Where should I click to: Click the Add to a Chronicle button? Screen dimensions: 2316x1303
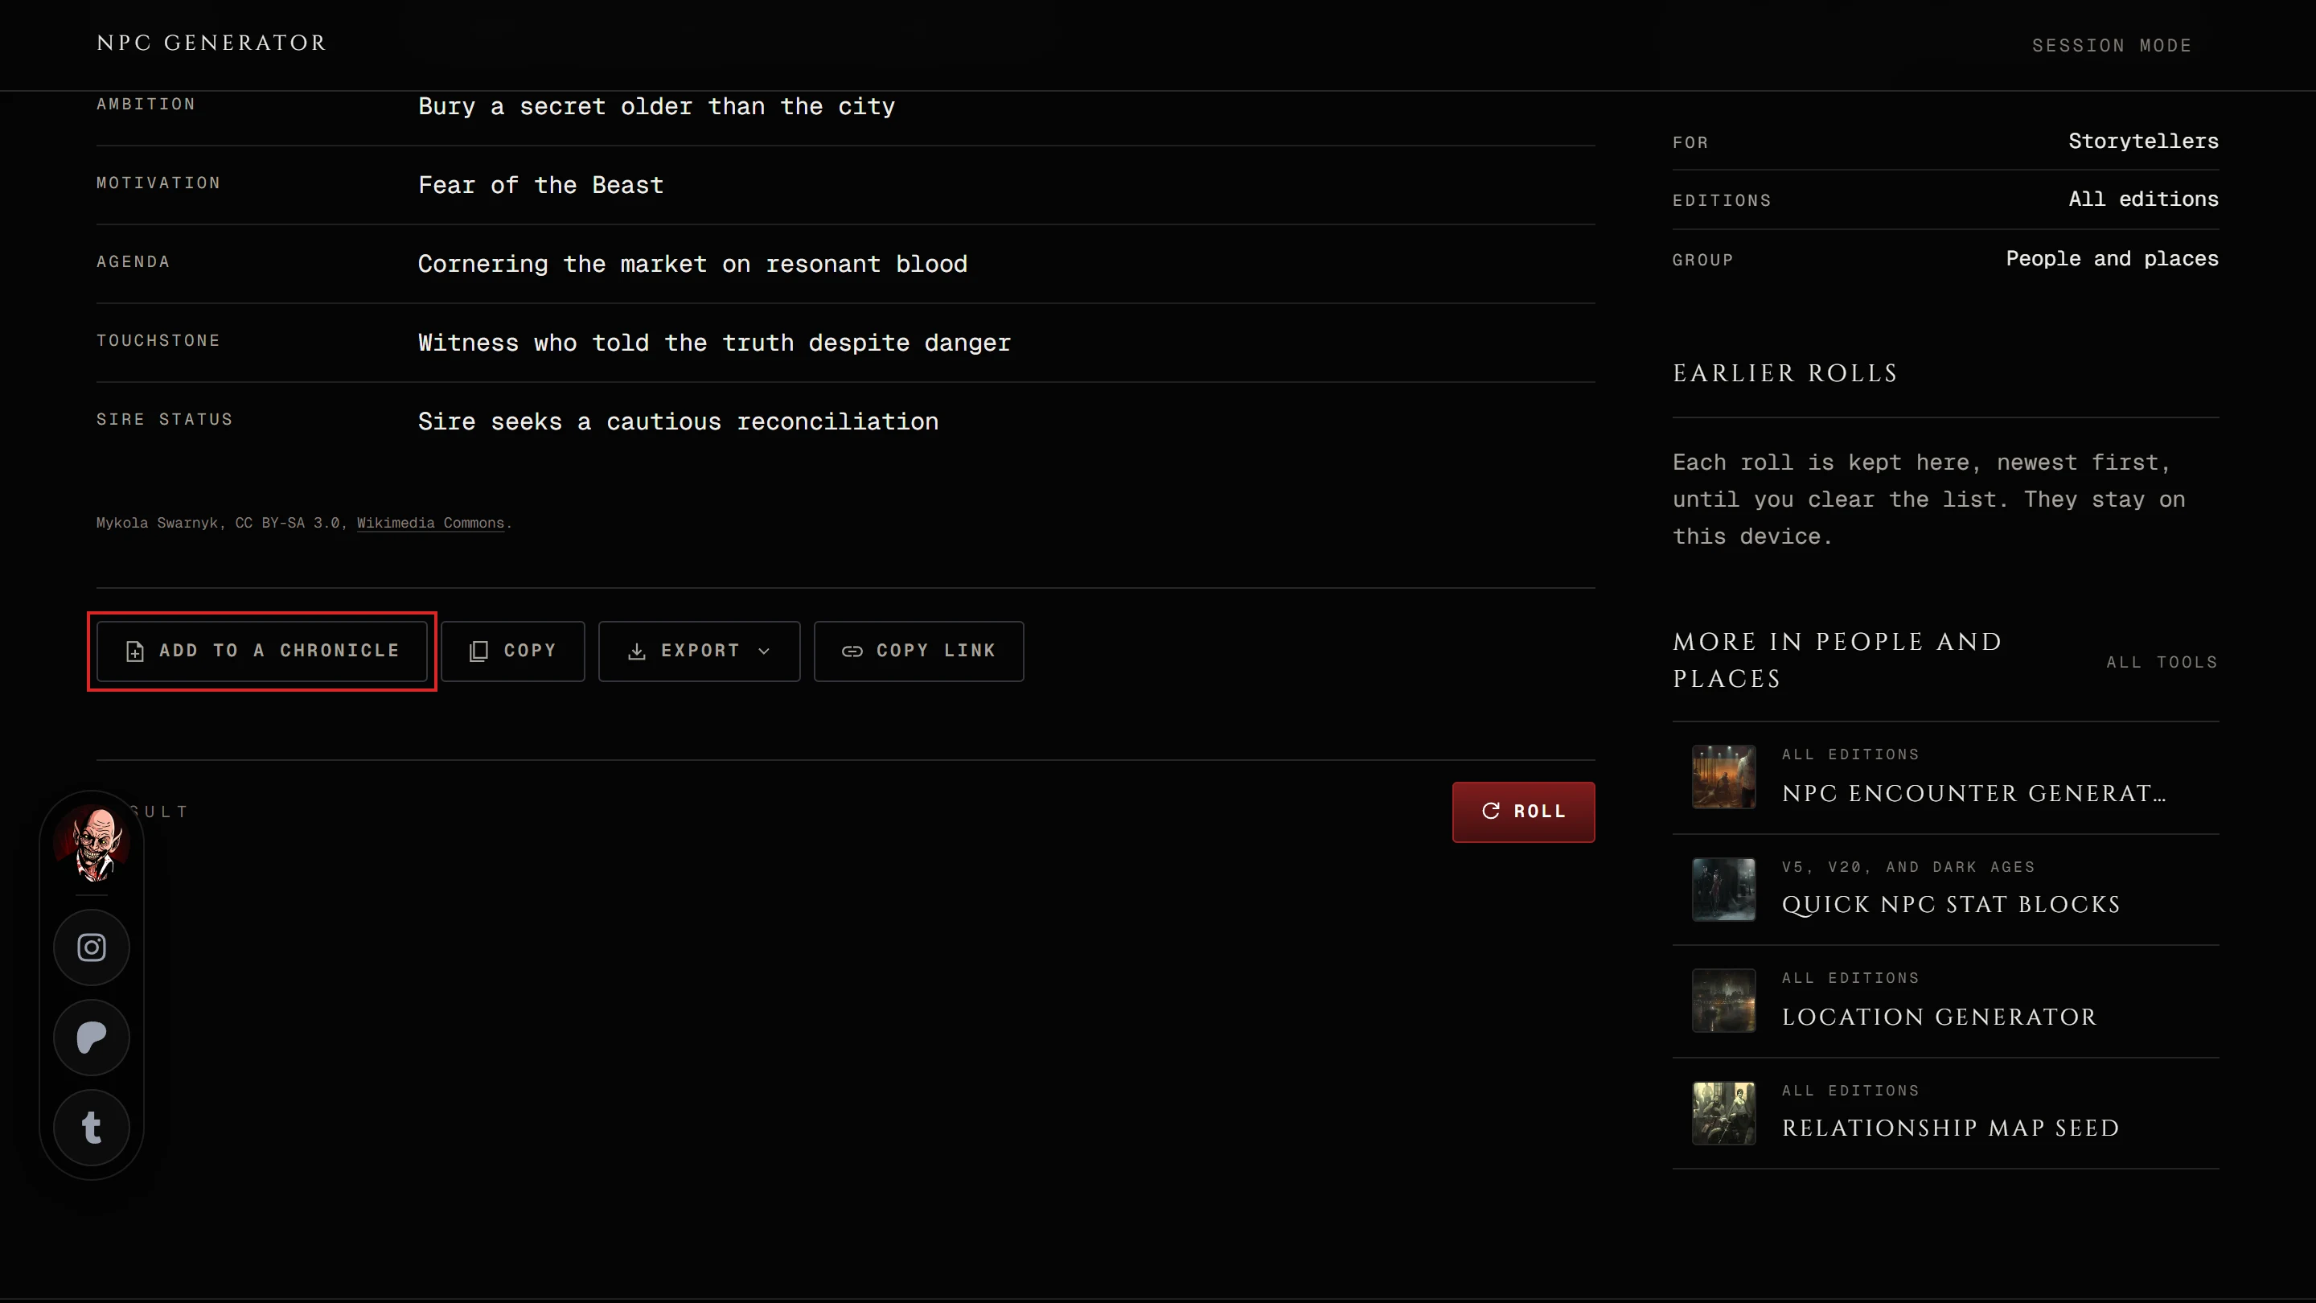pos(261,651)
